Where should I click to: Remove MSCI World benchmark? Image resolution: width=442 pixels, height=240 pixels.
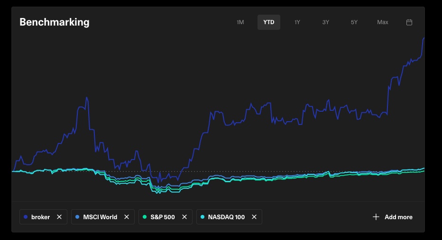coord(127,217)
